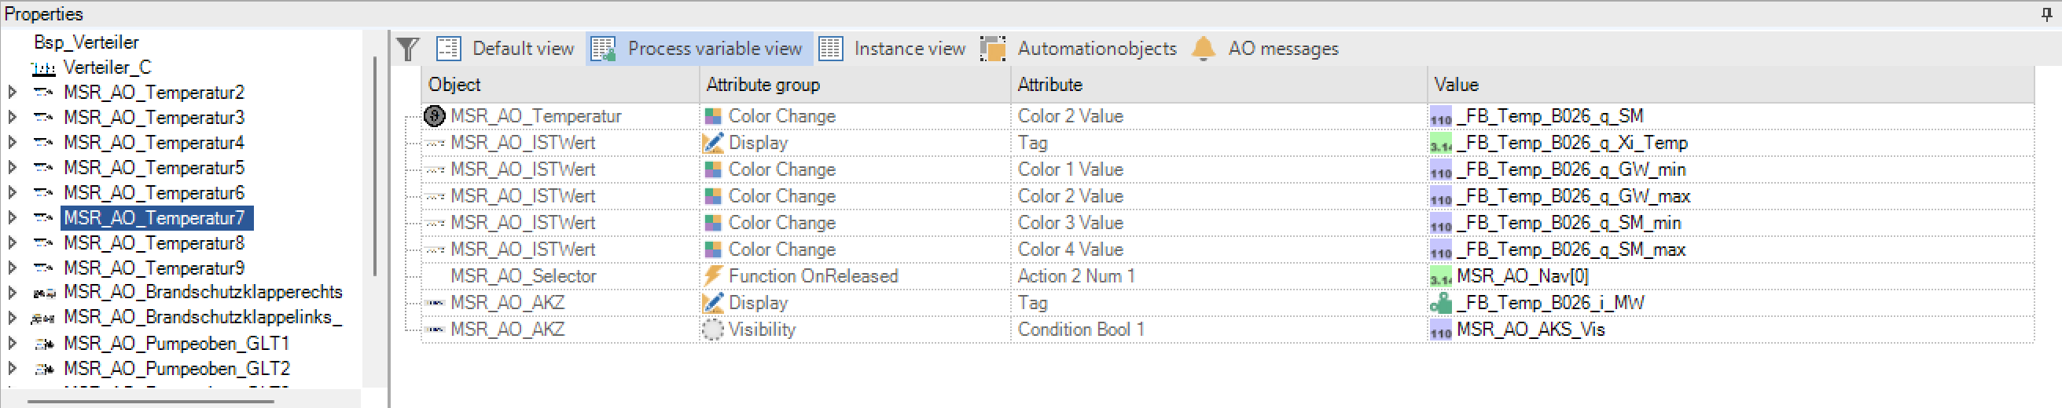Click Display pencil icon on MSR_AO_ISTWert row
Viewport: 2062px width, 408px height.
coord(712,143)
